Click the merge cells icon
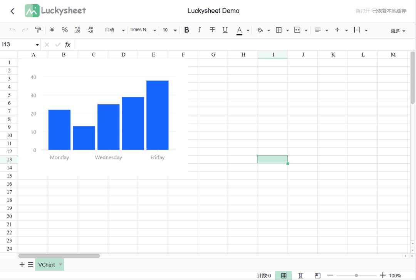Image resolution: width=416 pixels, height=280 pixels. [x=297, y=30]
